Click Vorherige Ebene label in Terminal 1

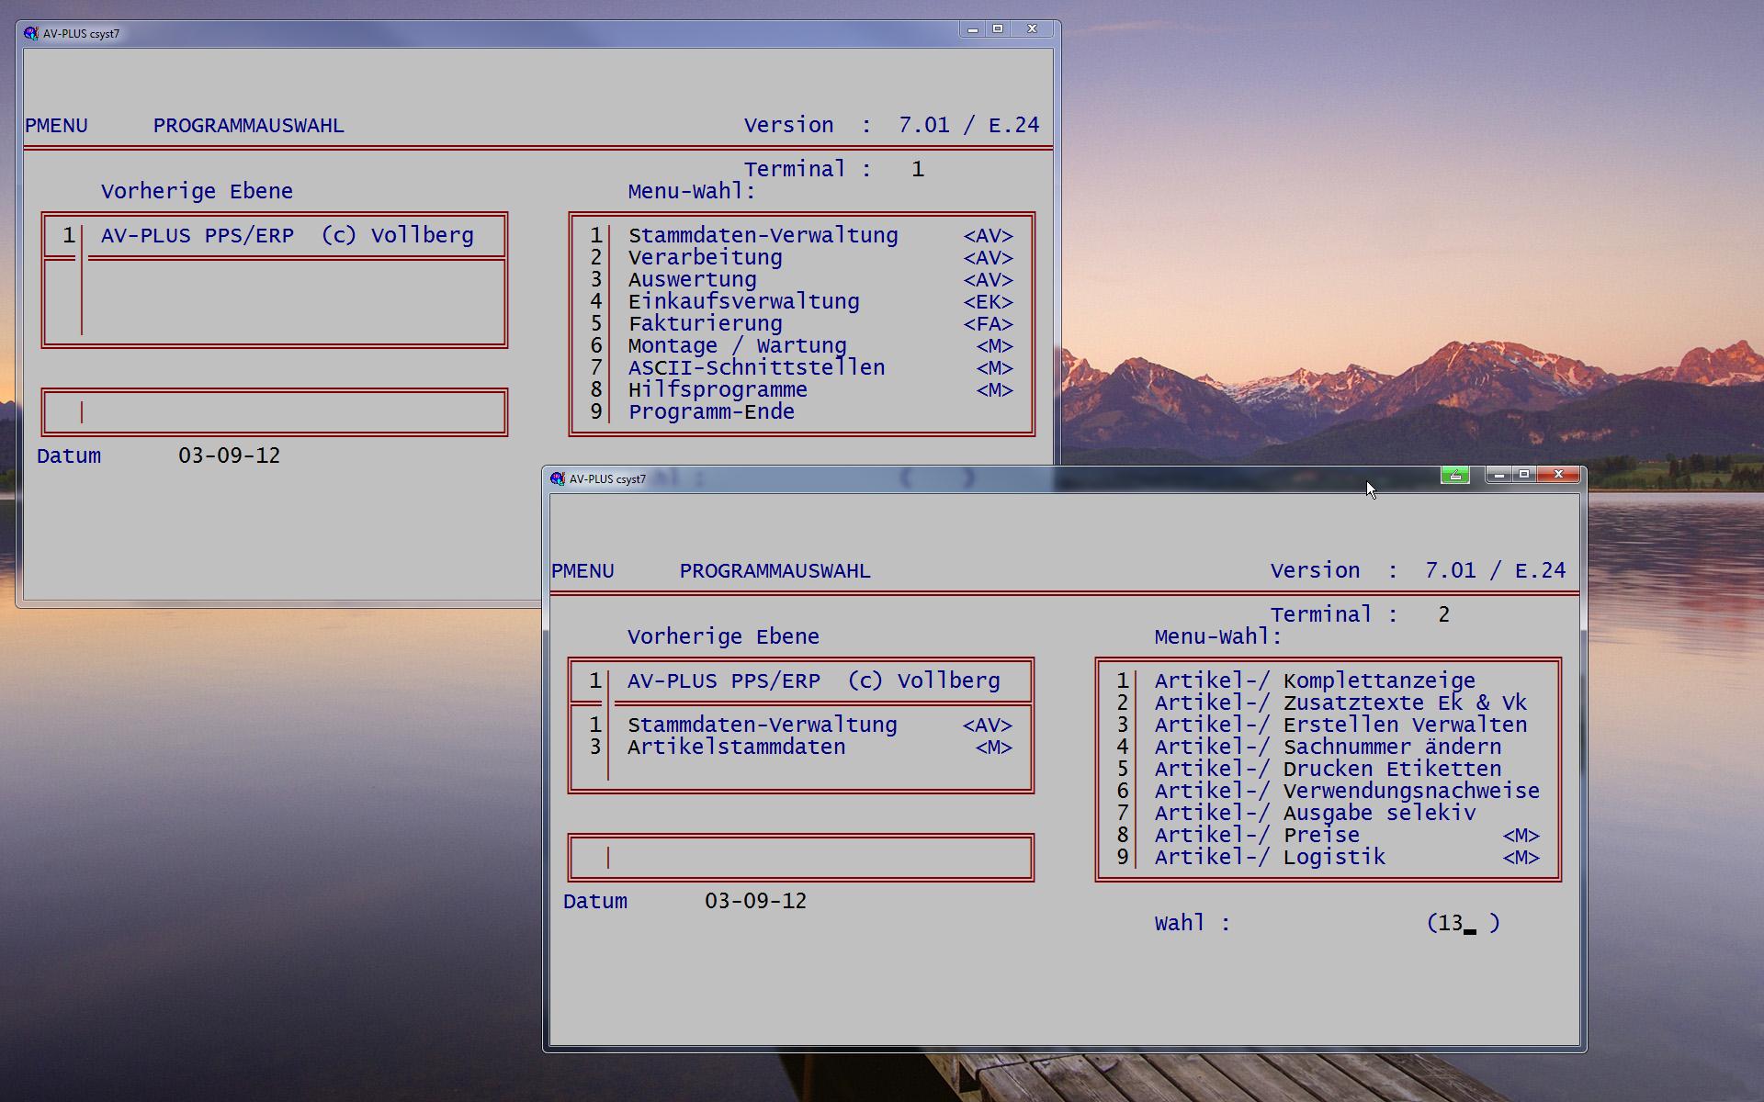pos(198,192)
